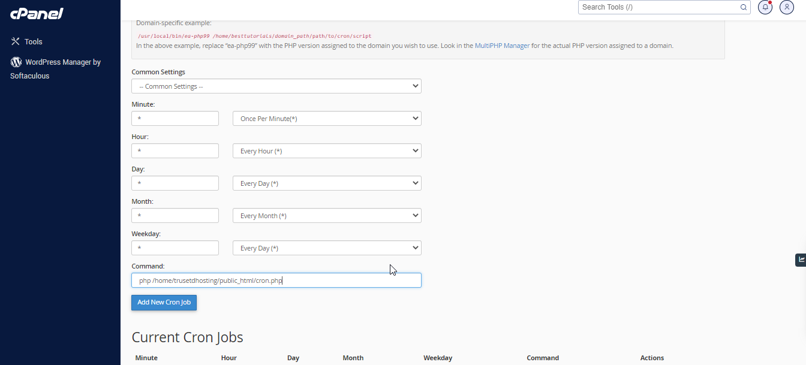Open the notifications bell
The height and width of the screenshot is (365, 806).
(x=765, y=7)
